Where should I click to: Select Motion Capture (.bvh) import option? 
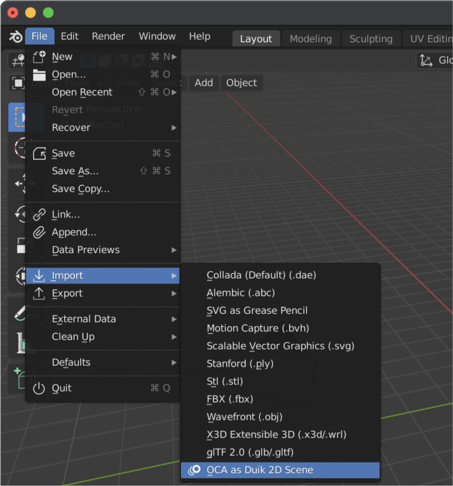(280, 328)
